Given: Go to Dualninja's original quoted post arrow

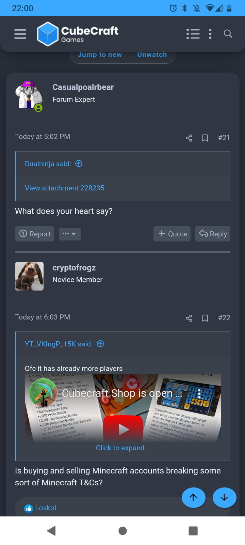Looking at the screenshot, I should 79,163.
